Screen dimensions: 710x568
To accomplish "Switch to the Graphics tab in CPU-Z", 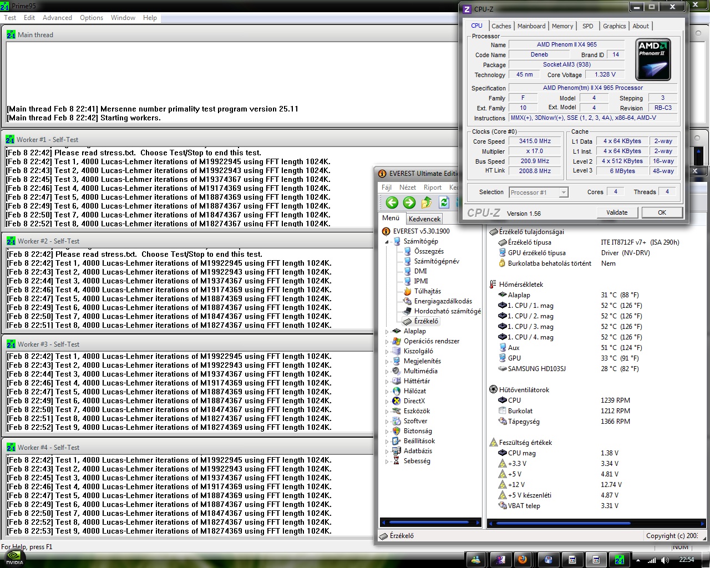I will (x=615, y=26).
